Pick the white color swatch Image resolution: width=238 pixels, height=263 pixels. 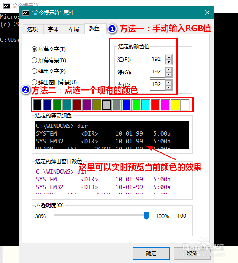pos(185,105)
